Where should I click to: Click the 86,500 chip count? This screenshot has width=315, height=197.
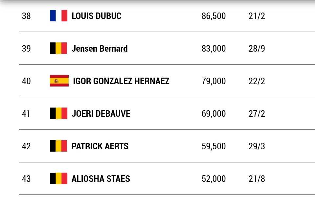(214, 16)
